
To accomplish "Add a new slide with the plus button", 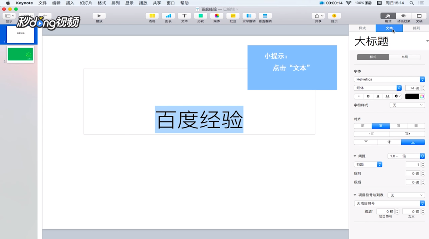I will [x=45, y=16].
